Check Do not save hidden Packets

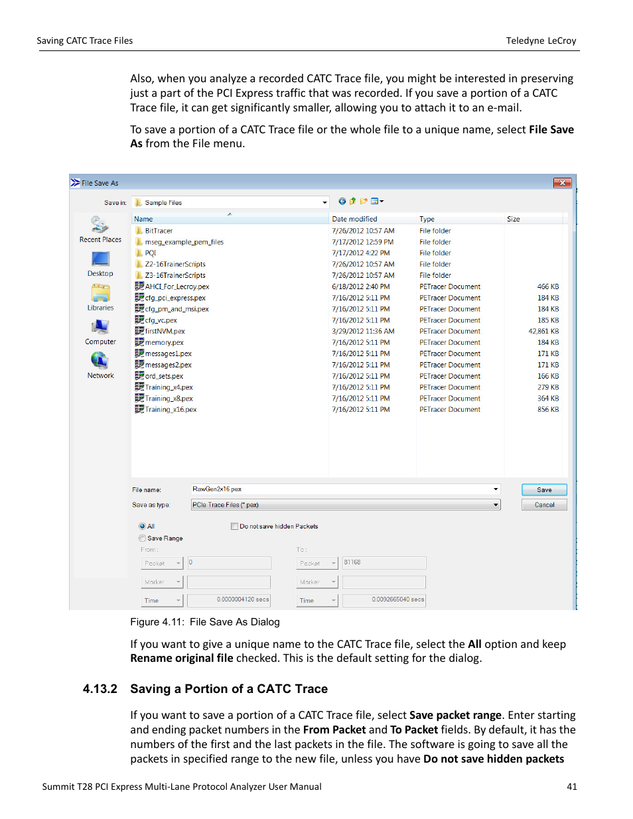click(x=234, y=526)
